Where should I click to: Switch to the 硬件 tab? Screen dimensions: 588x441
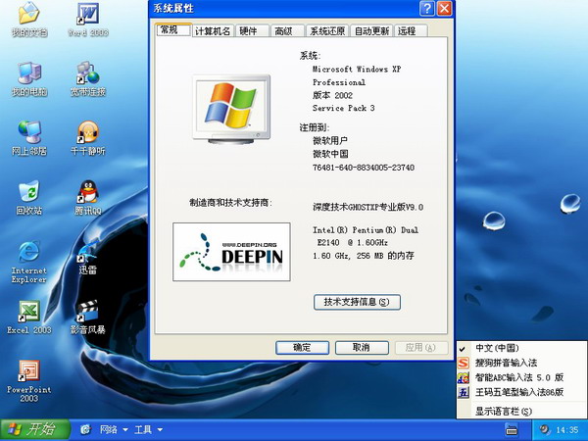pos(249,31)
